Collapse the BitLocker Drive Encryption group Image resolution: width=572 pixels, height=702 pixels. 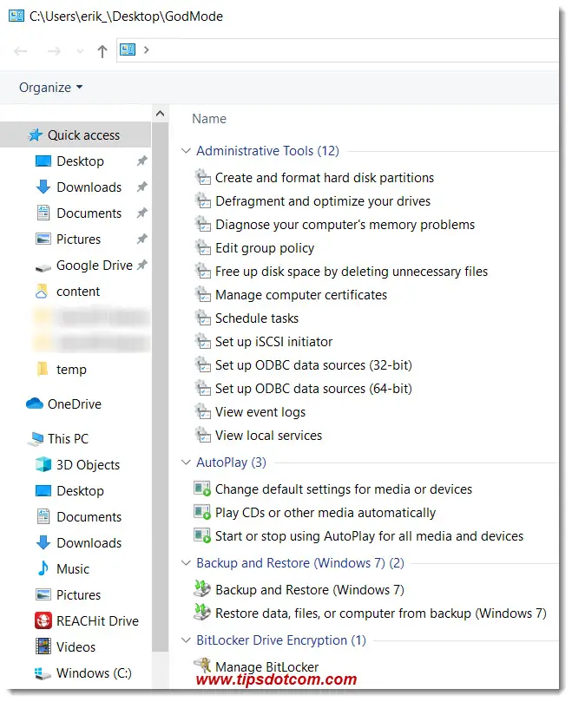tap(185, 640)
